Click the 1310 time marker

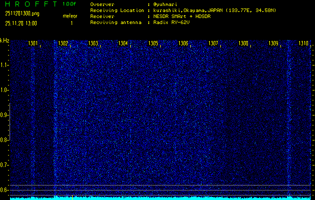click(x=303, y=43)
